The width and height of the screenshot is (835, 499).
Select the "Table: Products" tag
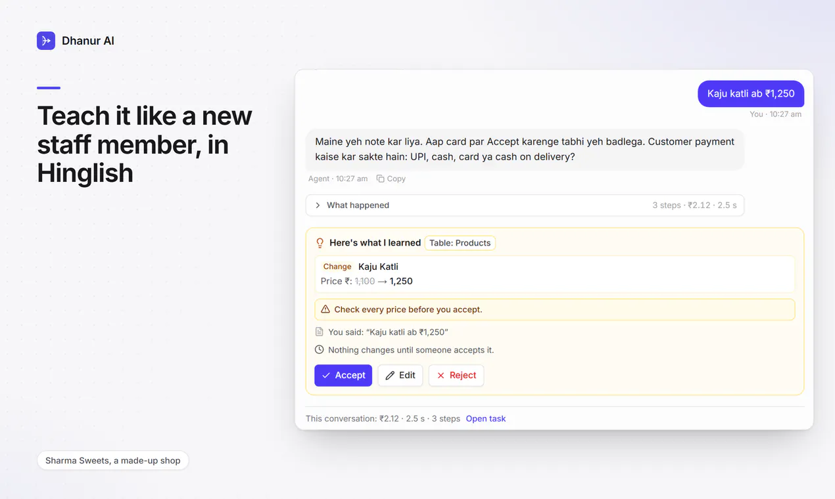[x=460, y=243]
